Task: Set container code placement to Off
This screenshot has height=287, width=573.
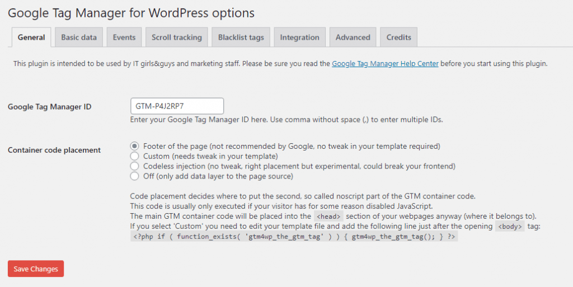Action: coord(134,176)
